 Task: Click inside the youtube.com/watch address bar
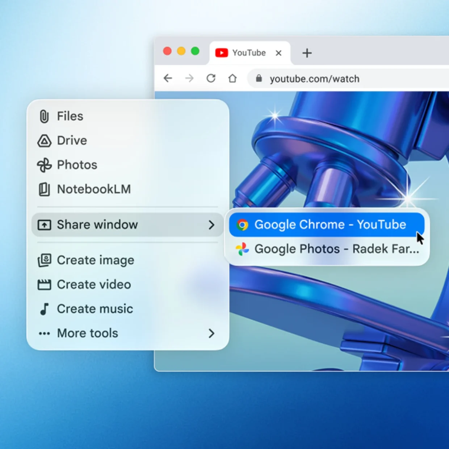314,79
